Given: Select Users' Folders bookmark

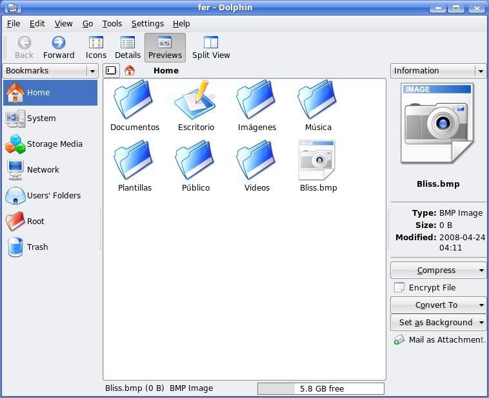Looking at the screenshot, I should [50, 196].
